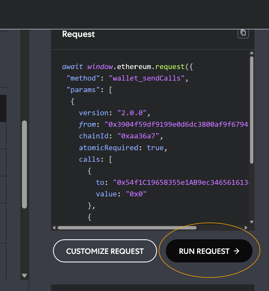Image resolution: width=269 pixels, height=291 pixels.
Task: Click the code panel's vertical scrollbar thumb
Action: click(252, 110)
